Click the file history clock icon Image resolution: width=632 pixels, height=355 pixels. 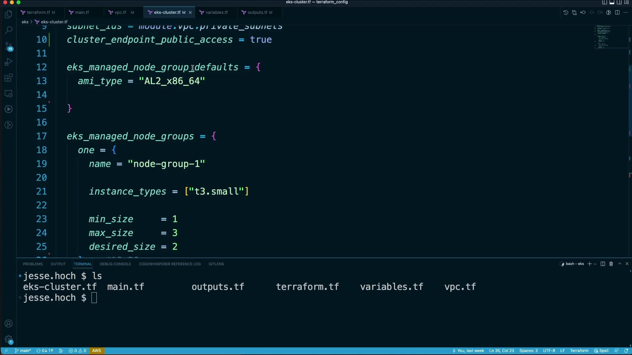[x=566, y=12]
